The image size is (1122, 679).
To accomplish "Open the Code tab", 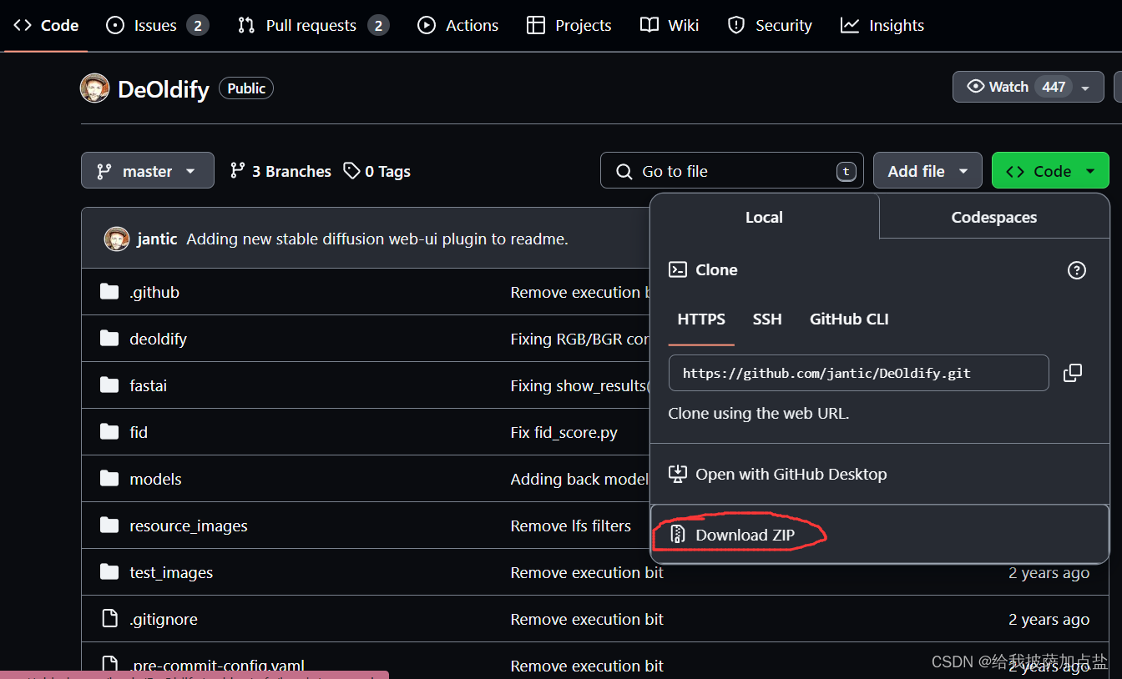I will [x=46, y=26].
